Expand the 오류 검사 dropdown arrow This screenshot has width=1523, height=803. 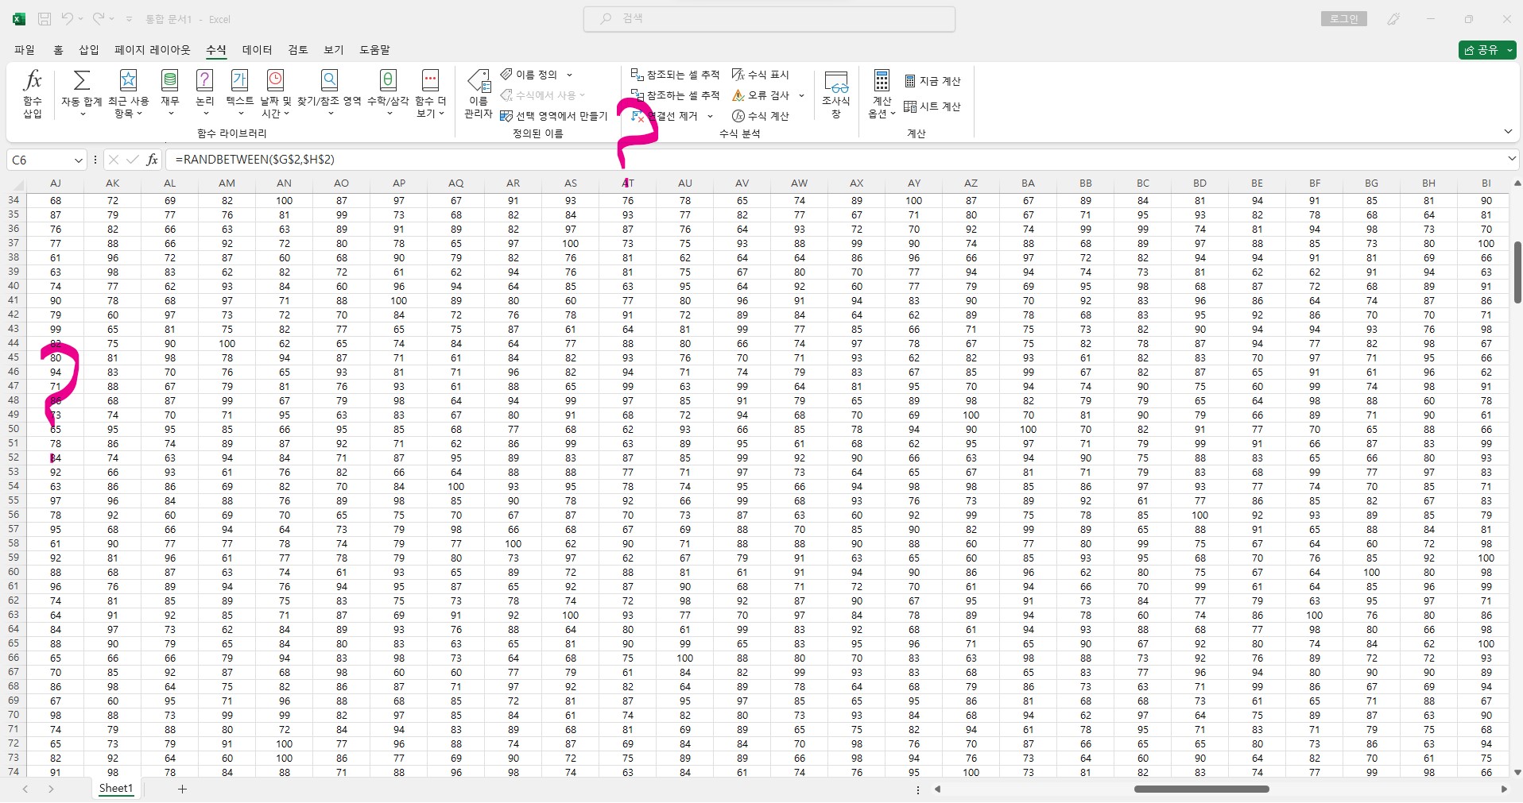pyautogui.click(x=801, y=95)
